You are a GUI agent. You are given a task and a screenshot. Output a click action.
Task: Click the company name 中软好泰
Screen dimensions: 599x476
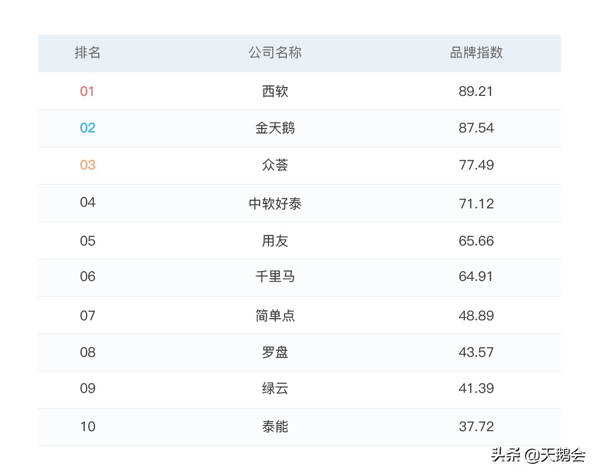tap(275, 203)
